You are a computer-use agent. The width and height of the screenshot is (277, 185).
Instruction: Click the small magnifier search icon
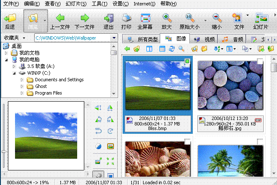coord(181,49)
